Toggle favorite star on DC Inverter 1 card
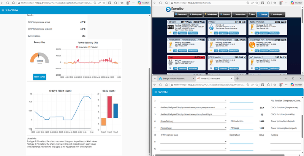 pos(211,68)
